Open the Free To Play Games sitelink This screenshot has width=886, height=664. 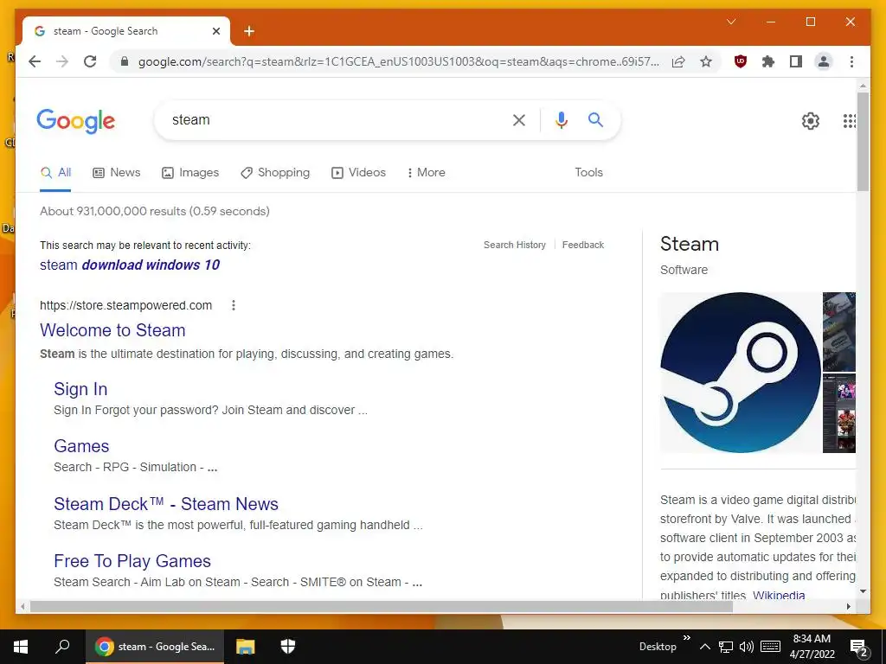click(x=132, y=561)
